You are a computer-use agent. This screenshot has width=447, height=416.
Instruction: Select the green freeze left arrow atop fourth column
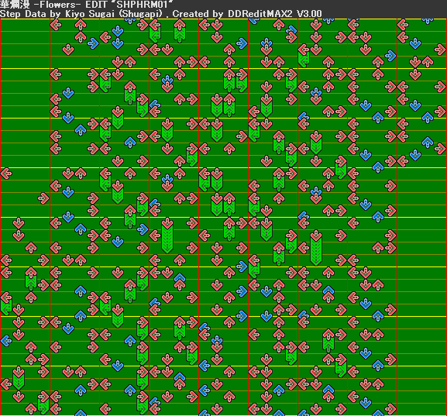(155, 30)
